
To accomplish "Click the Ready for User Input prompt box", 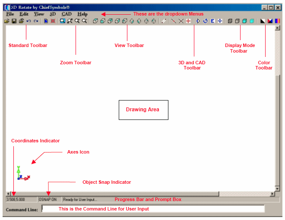I will click(x=171, y=199).
